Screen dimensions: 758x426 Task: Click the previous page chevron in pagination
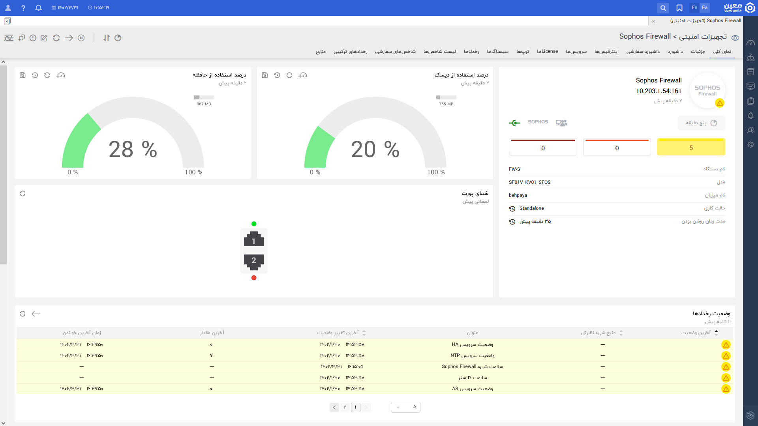(334, 407)
